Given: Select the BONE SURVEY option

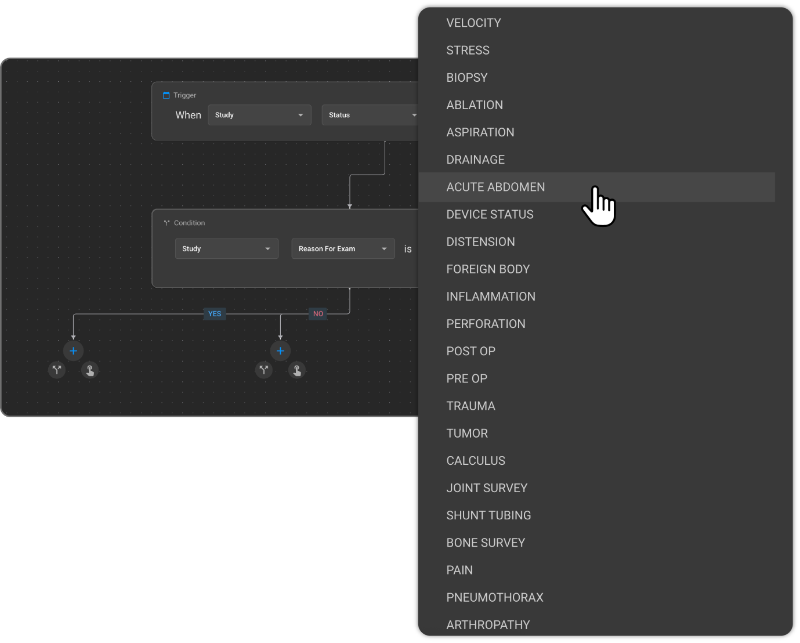Looking at the screenshot, I should [486, 543].
